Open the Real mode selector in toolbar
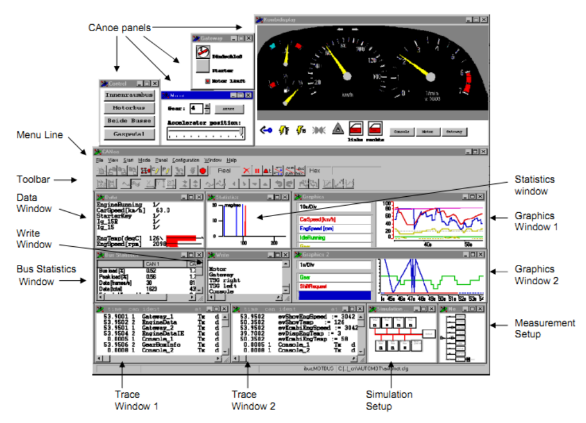 pyautogui.click(x=224, y=171)
